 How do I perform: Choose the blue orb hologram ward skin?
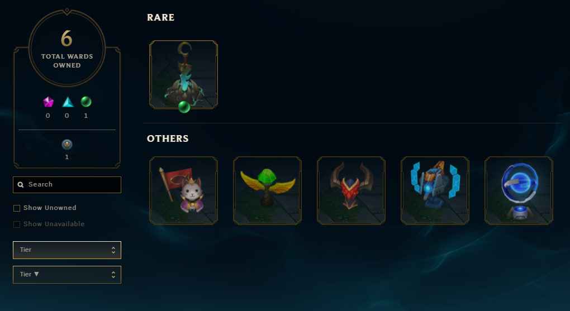point(519,191)
